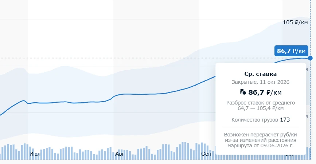The image size is (316, 164).
Task: Select the blue data point ending the line
Action: [311, 58]
